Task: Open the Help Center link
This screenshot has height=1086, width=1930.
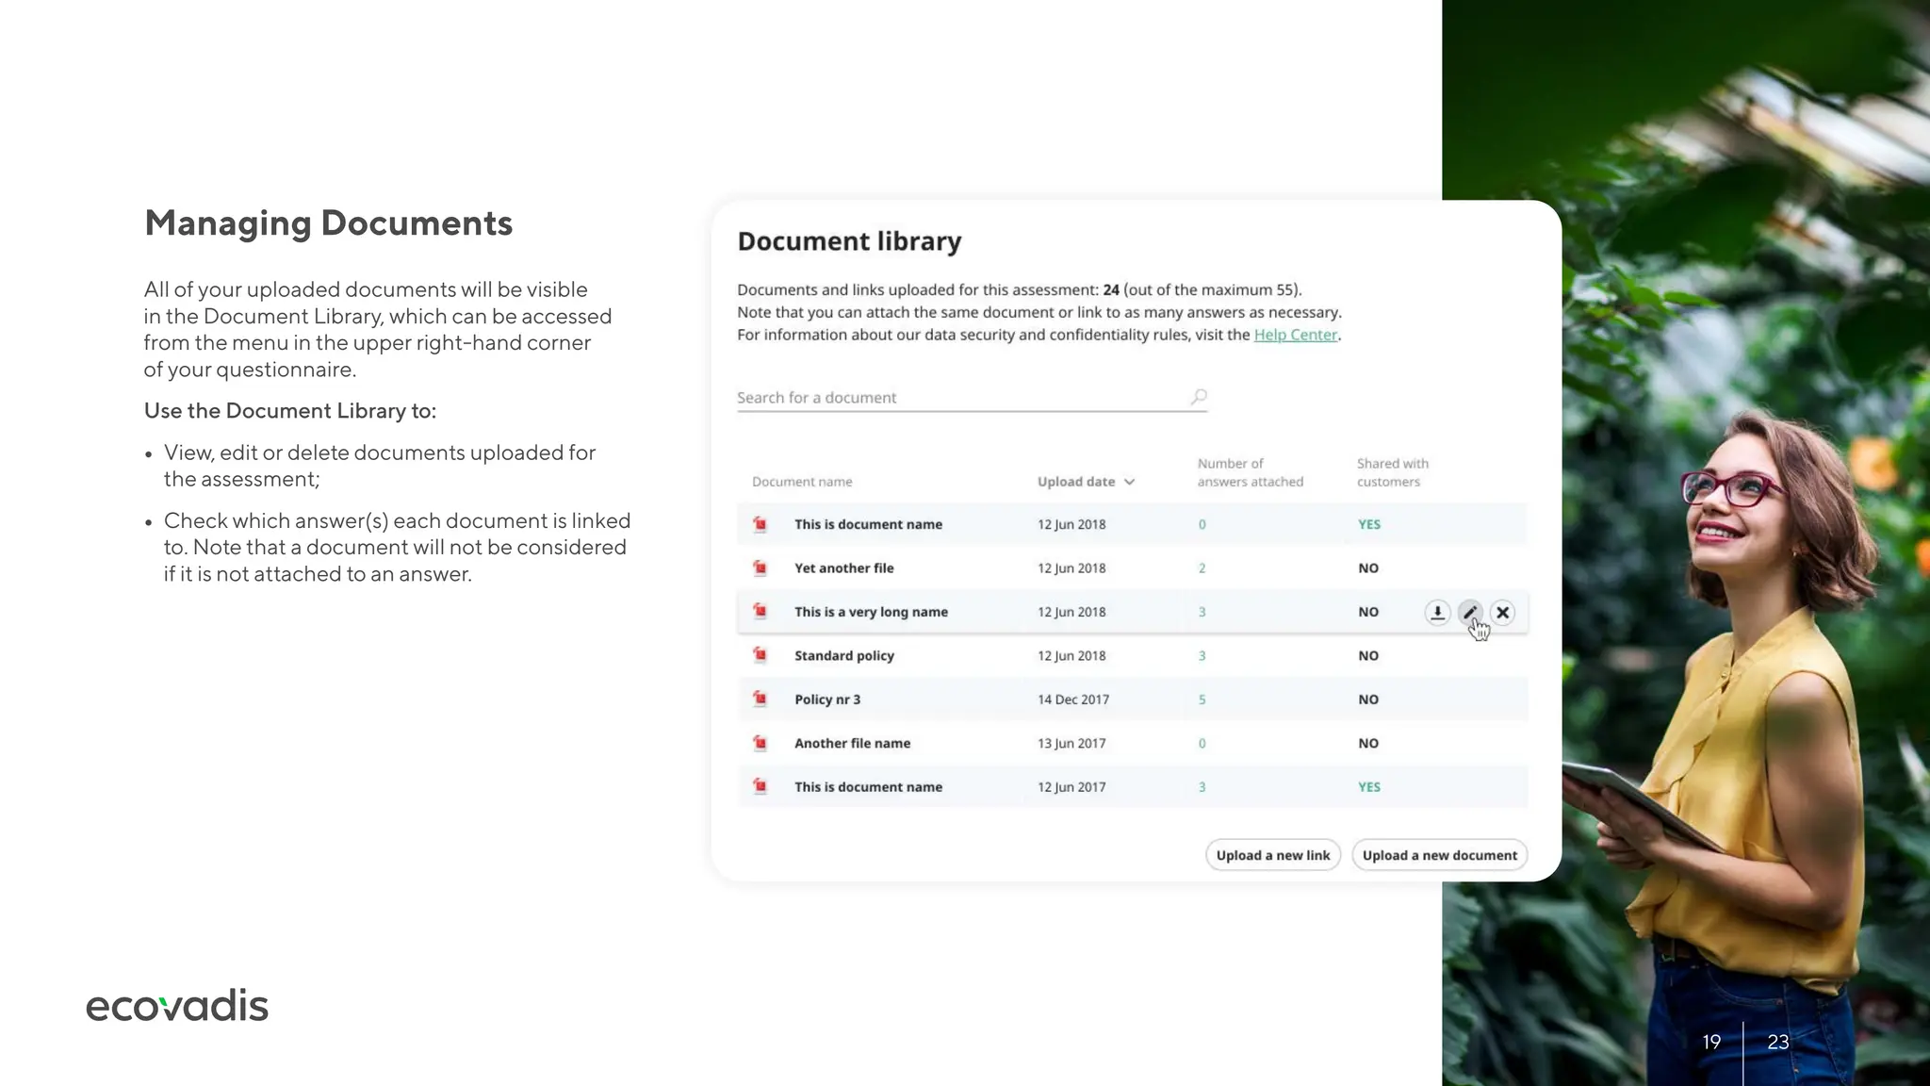Action: coord(1295,335)
